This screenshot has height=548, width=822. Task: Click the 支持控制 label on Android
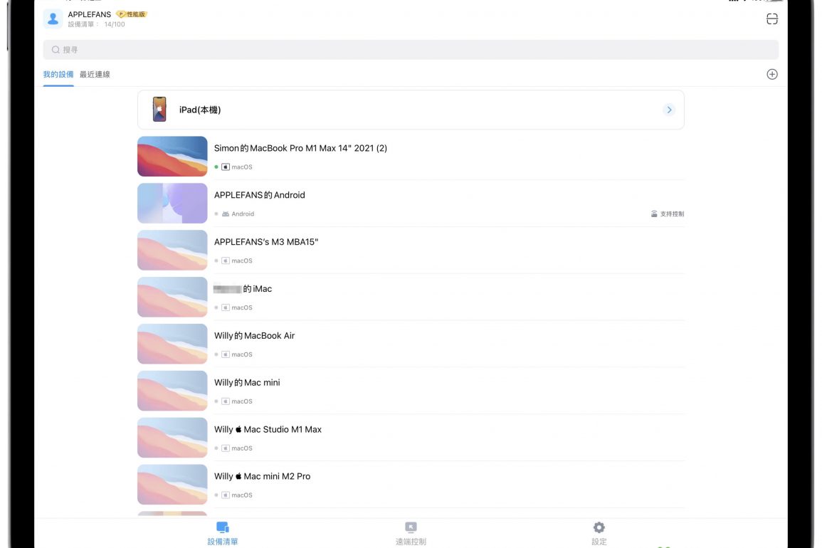(x=668, y=214)
